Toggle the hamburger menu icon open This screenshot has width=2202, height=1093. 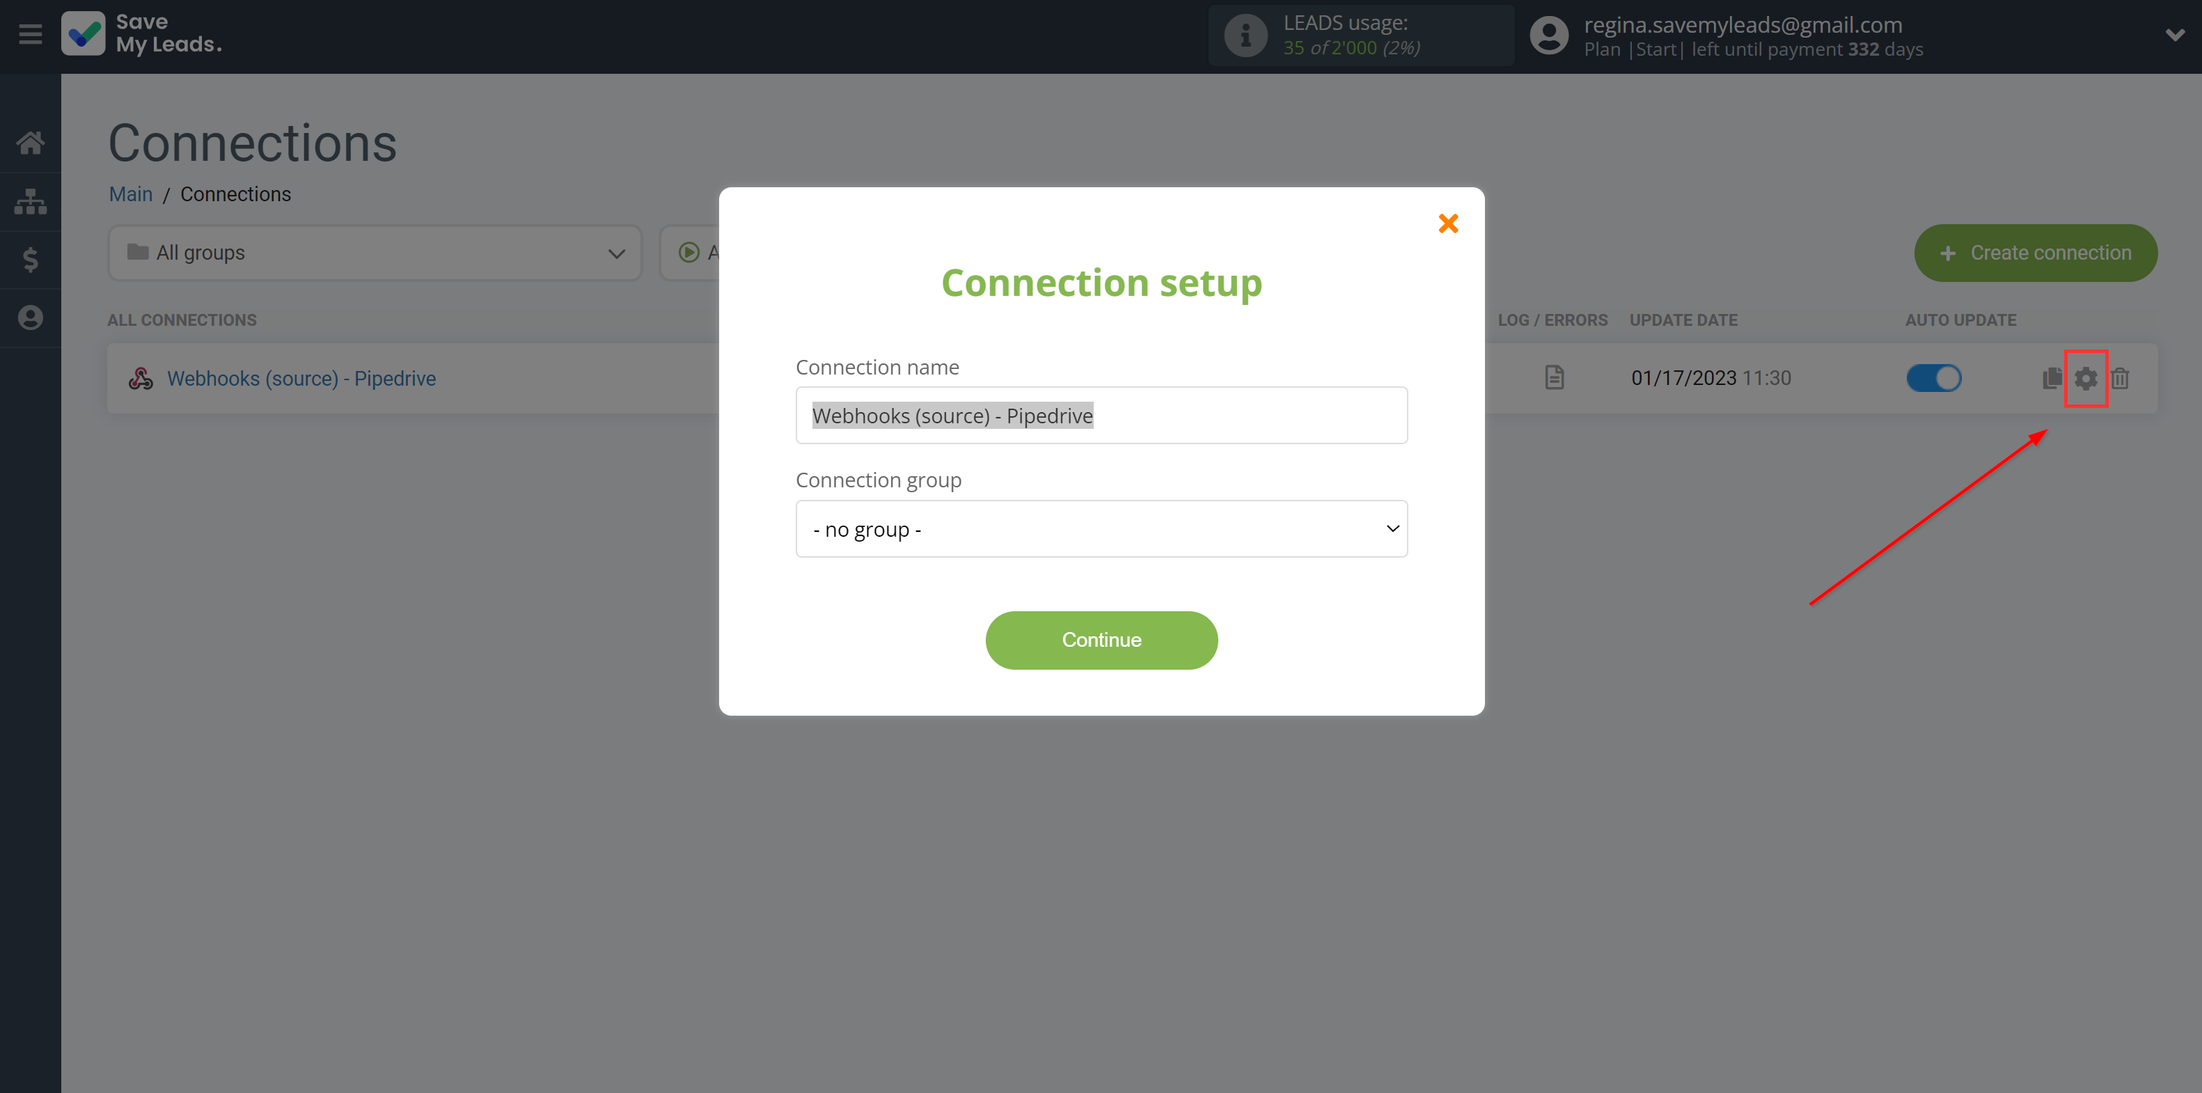31,33
